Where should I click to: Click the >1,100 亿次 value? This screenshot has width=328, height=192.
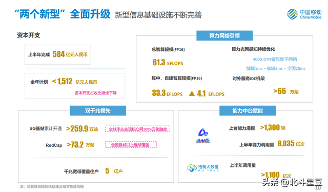click(276, 175)
